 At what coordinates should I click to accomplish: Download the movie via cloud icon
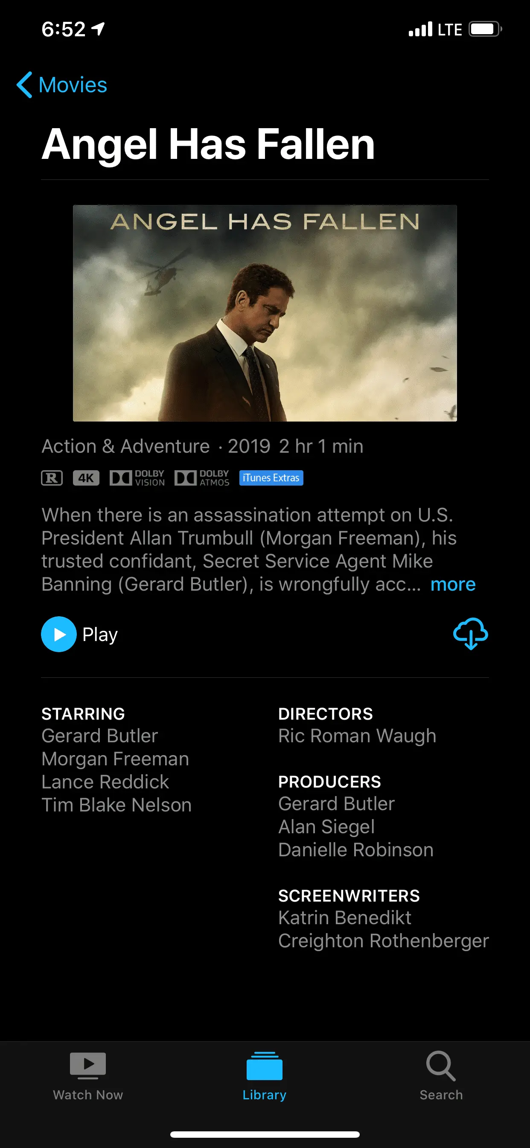coord(470,633)
